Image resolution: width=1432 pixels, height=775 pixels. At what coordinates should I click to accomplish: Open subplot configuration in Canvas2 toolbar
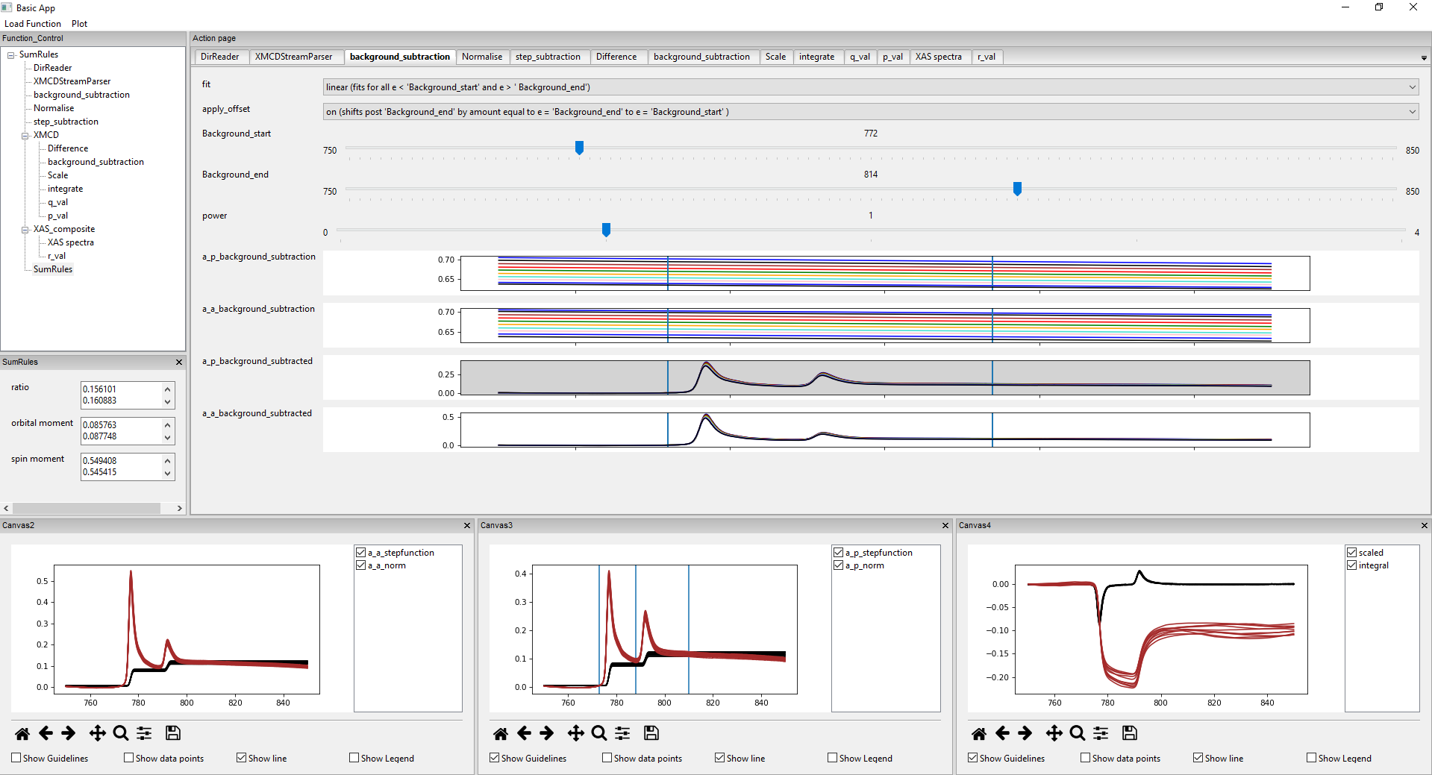144,733
